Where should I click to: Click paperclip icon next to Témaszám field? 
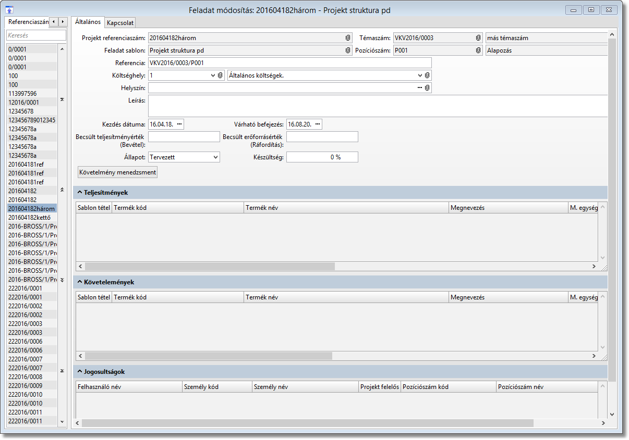(478, 38)
